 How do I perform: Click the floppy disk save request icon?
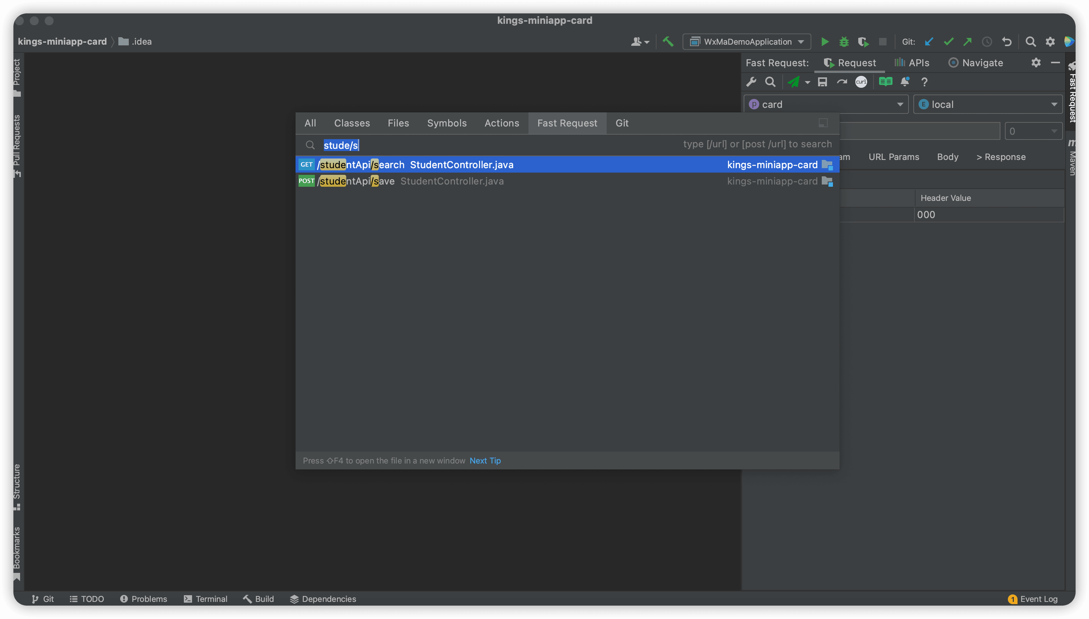point(823,81)
